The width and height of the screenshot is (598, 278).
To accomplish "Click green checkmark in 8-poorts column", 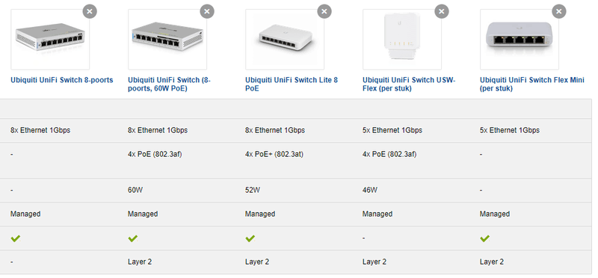I will click(x=16, y=238).
